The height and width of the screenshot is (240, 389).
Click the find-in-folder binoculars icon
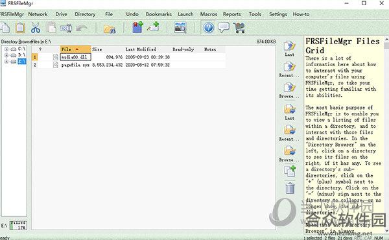tap(110, 29)
